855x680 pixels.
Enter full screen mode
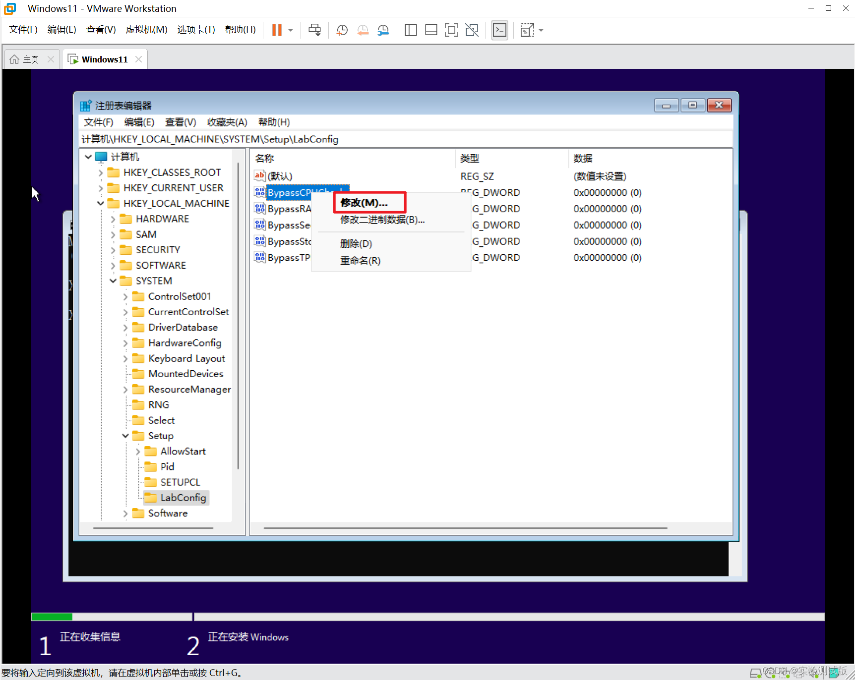451,30
